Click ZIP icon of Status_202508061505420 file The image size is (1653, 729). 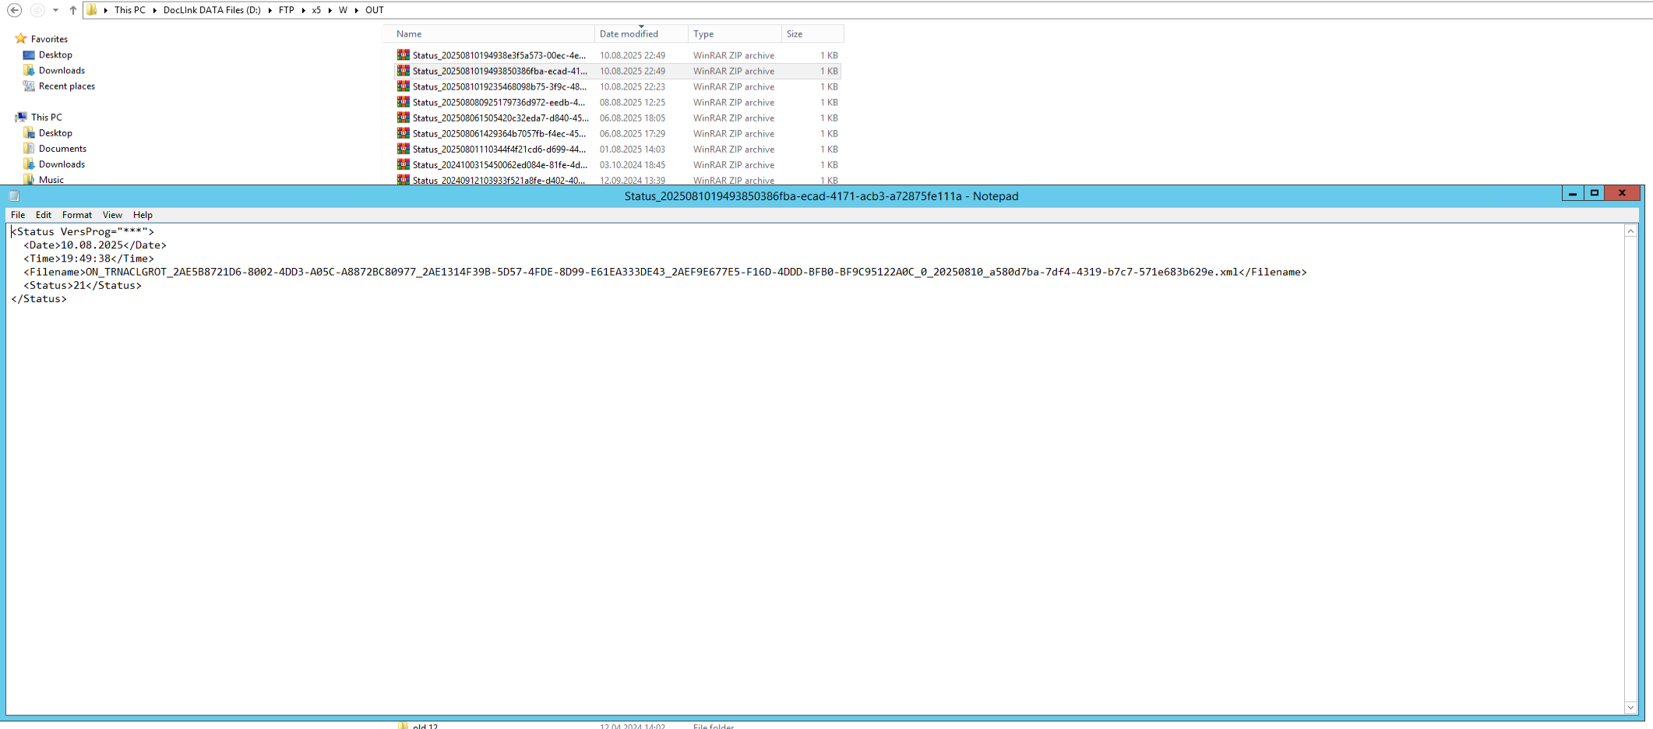pos(403,117)
